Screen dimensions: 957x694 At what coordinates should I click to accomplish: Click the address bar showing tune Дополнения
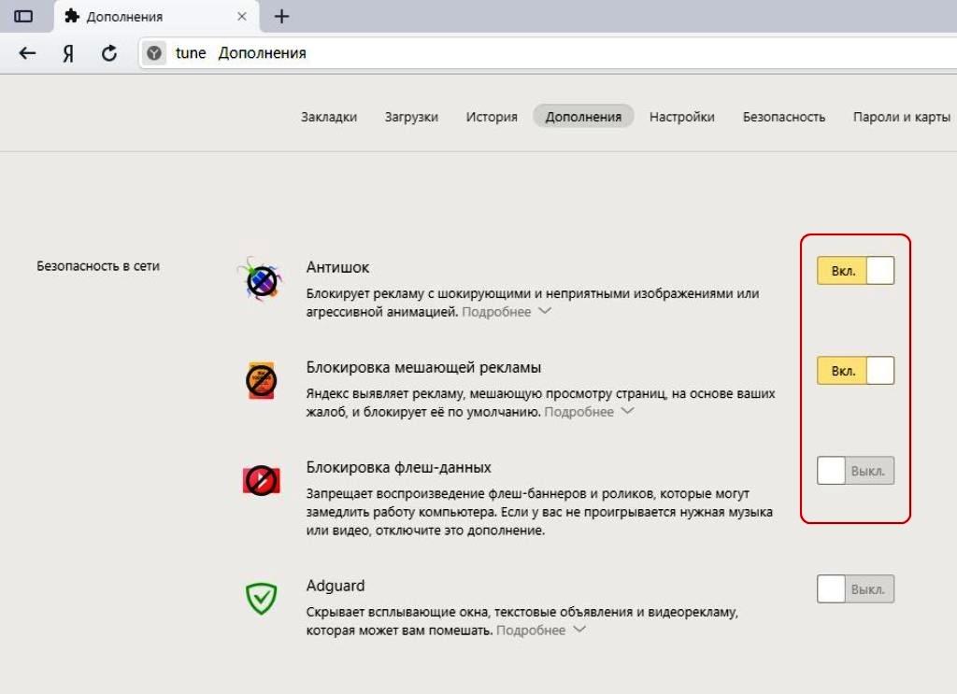(548, 53)
